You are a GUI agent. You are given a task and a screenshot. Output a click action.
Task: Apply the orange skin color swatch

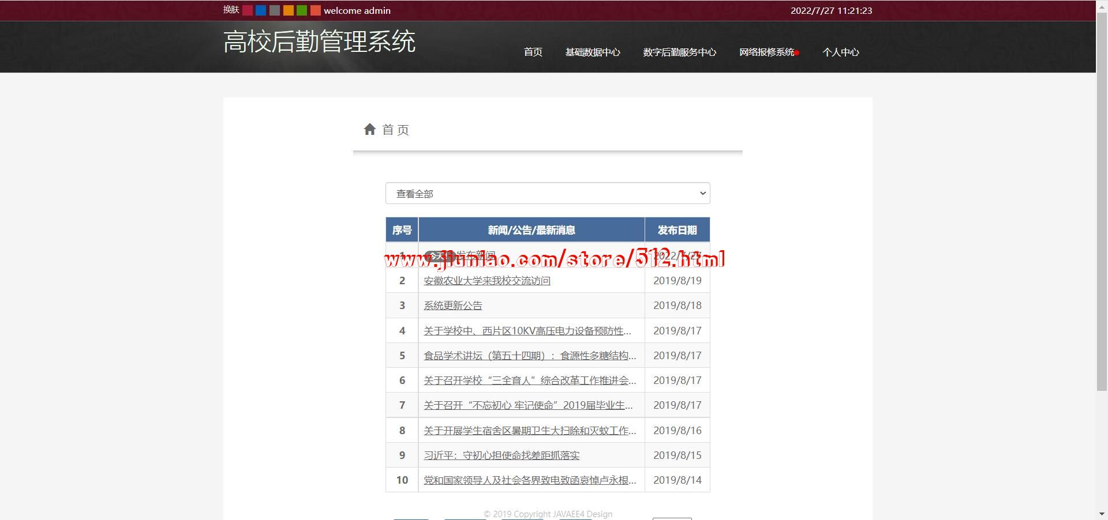[288, 10]
